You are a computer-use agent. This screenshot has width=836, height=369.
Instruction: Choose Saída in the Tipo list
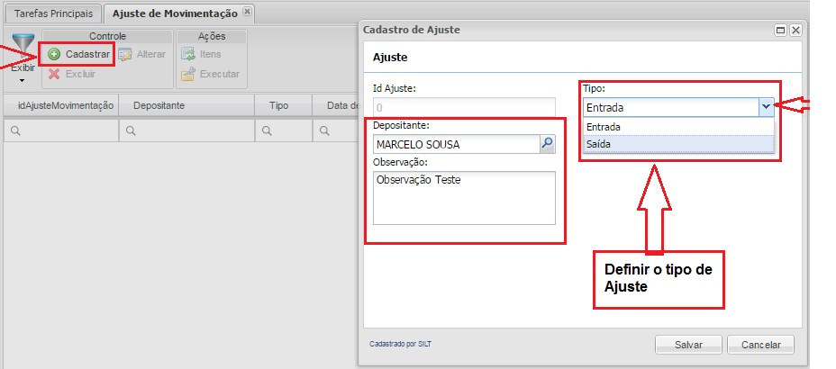click(599, 144)
